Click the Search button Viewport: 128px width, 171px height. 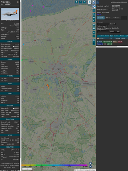113,24
